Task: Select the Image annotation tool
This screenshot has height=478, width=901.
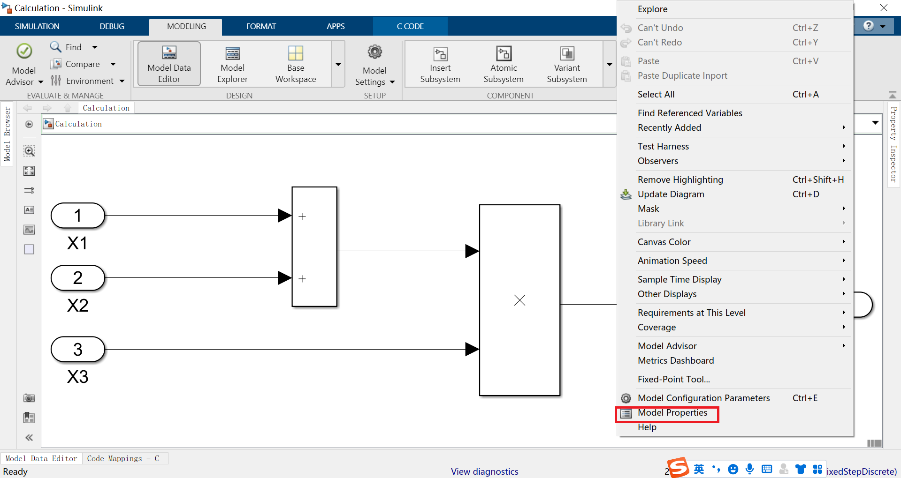Action: (x=29, y=230)
